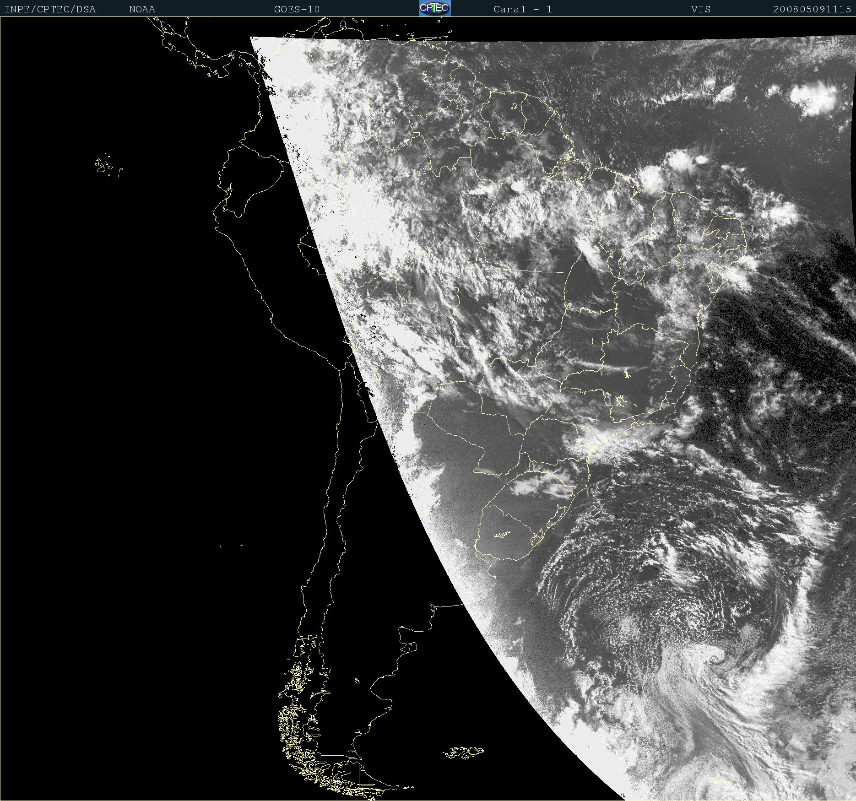
Task: Click the 'INPE/CPTEC/DSA' header text
Action: click(50, 9)
